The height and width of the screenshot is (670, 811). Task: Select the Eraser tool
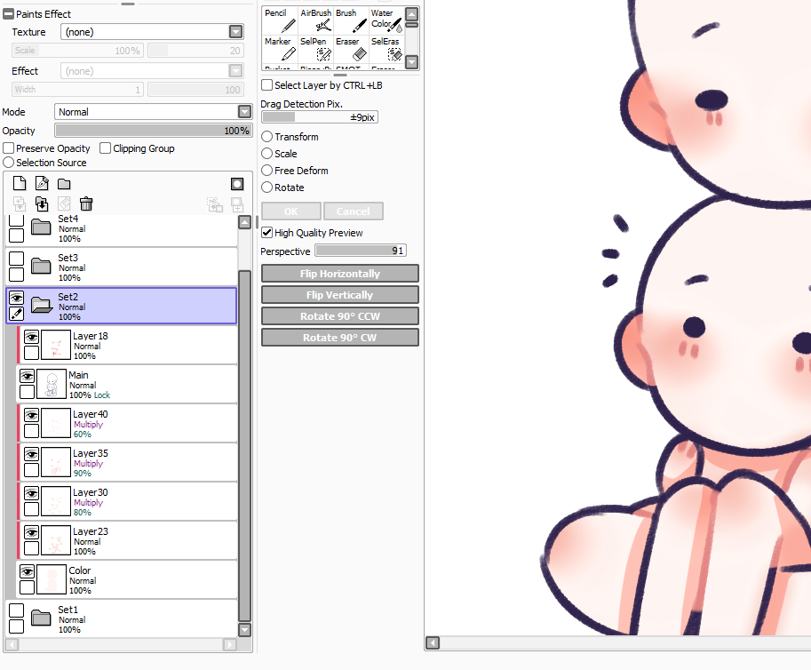click(351, 49)
